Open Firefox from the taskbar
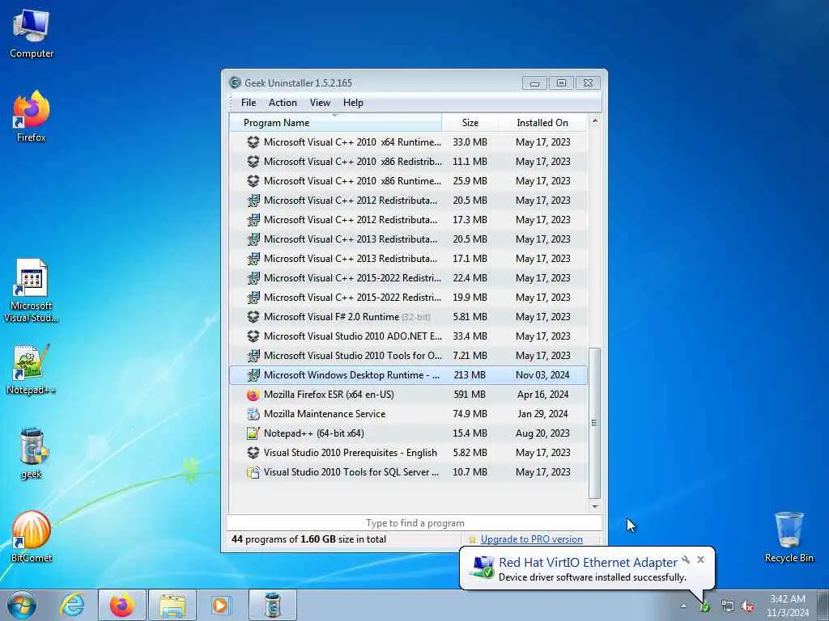Screen dimensions: 829x621 tap(121, 605)
